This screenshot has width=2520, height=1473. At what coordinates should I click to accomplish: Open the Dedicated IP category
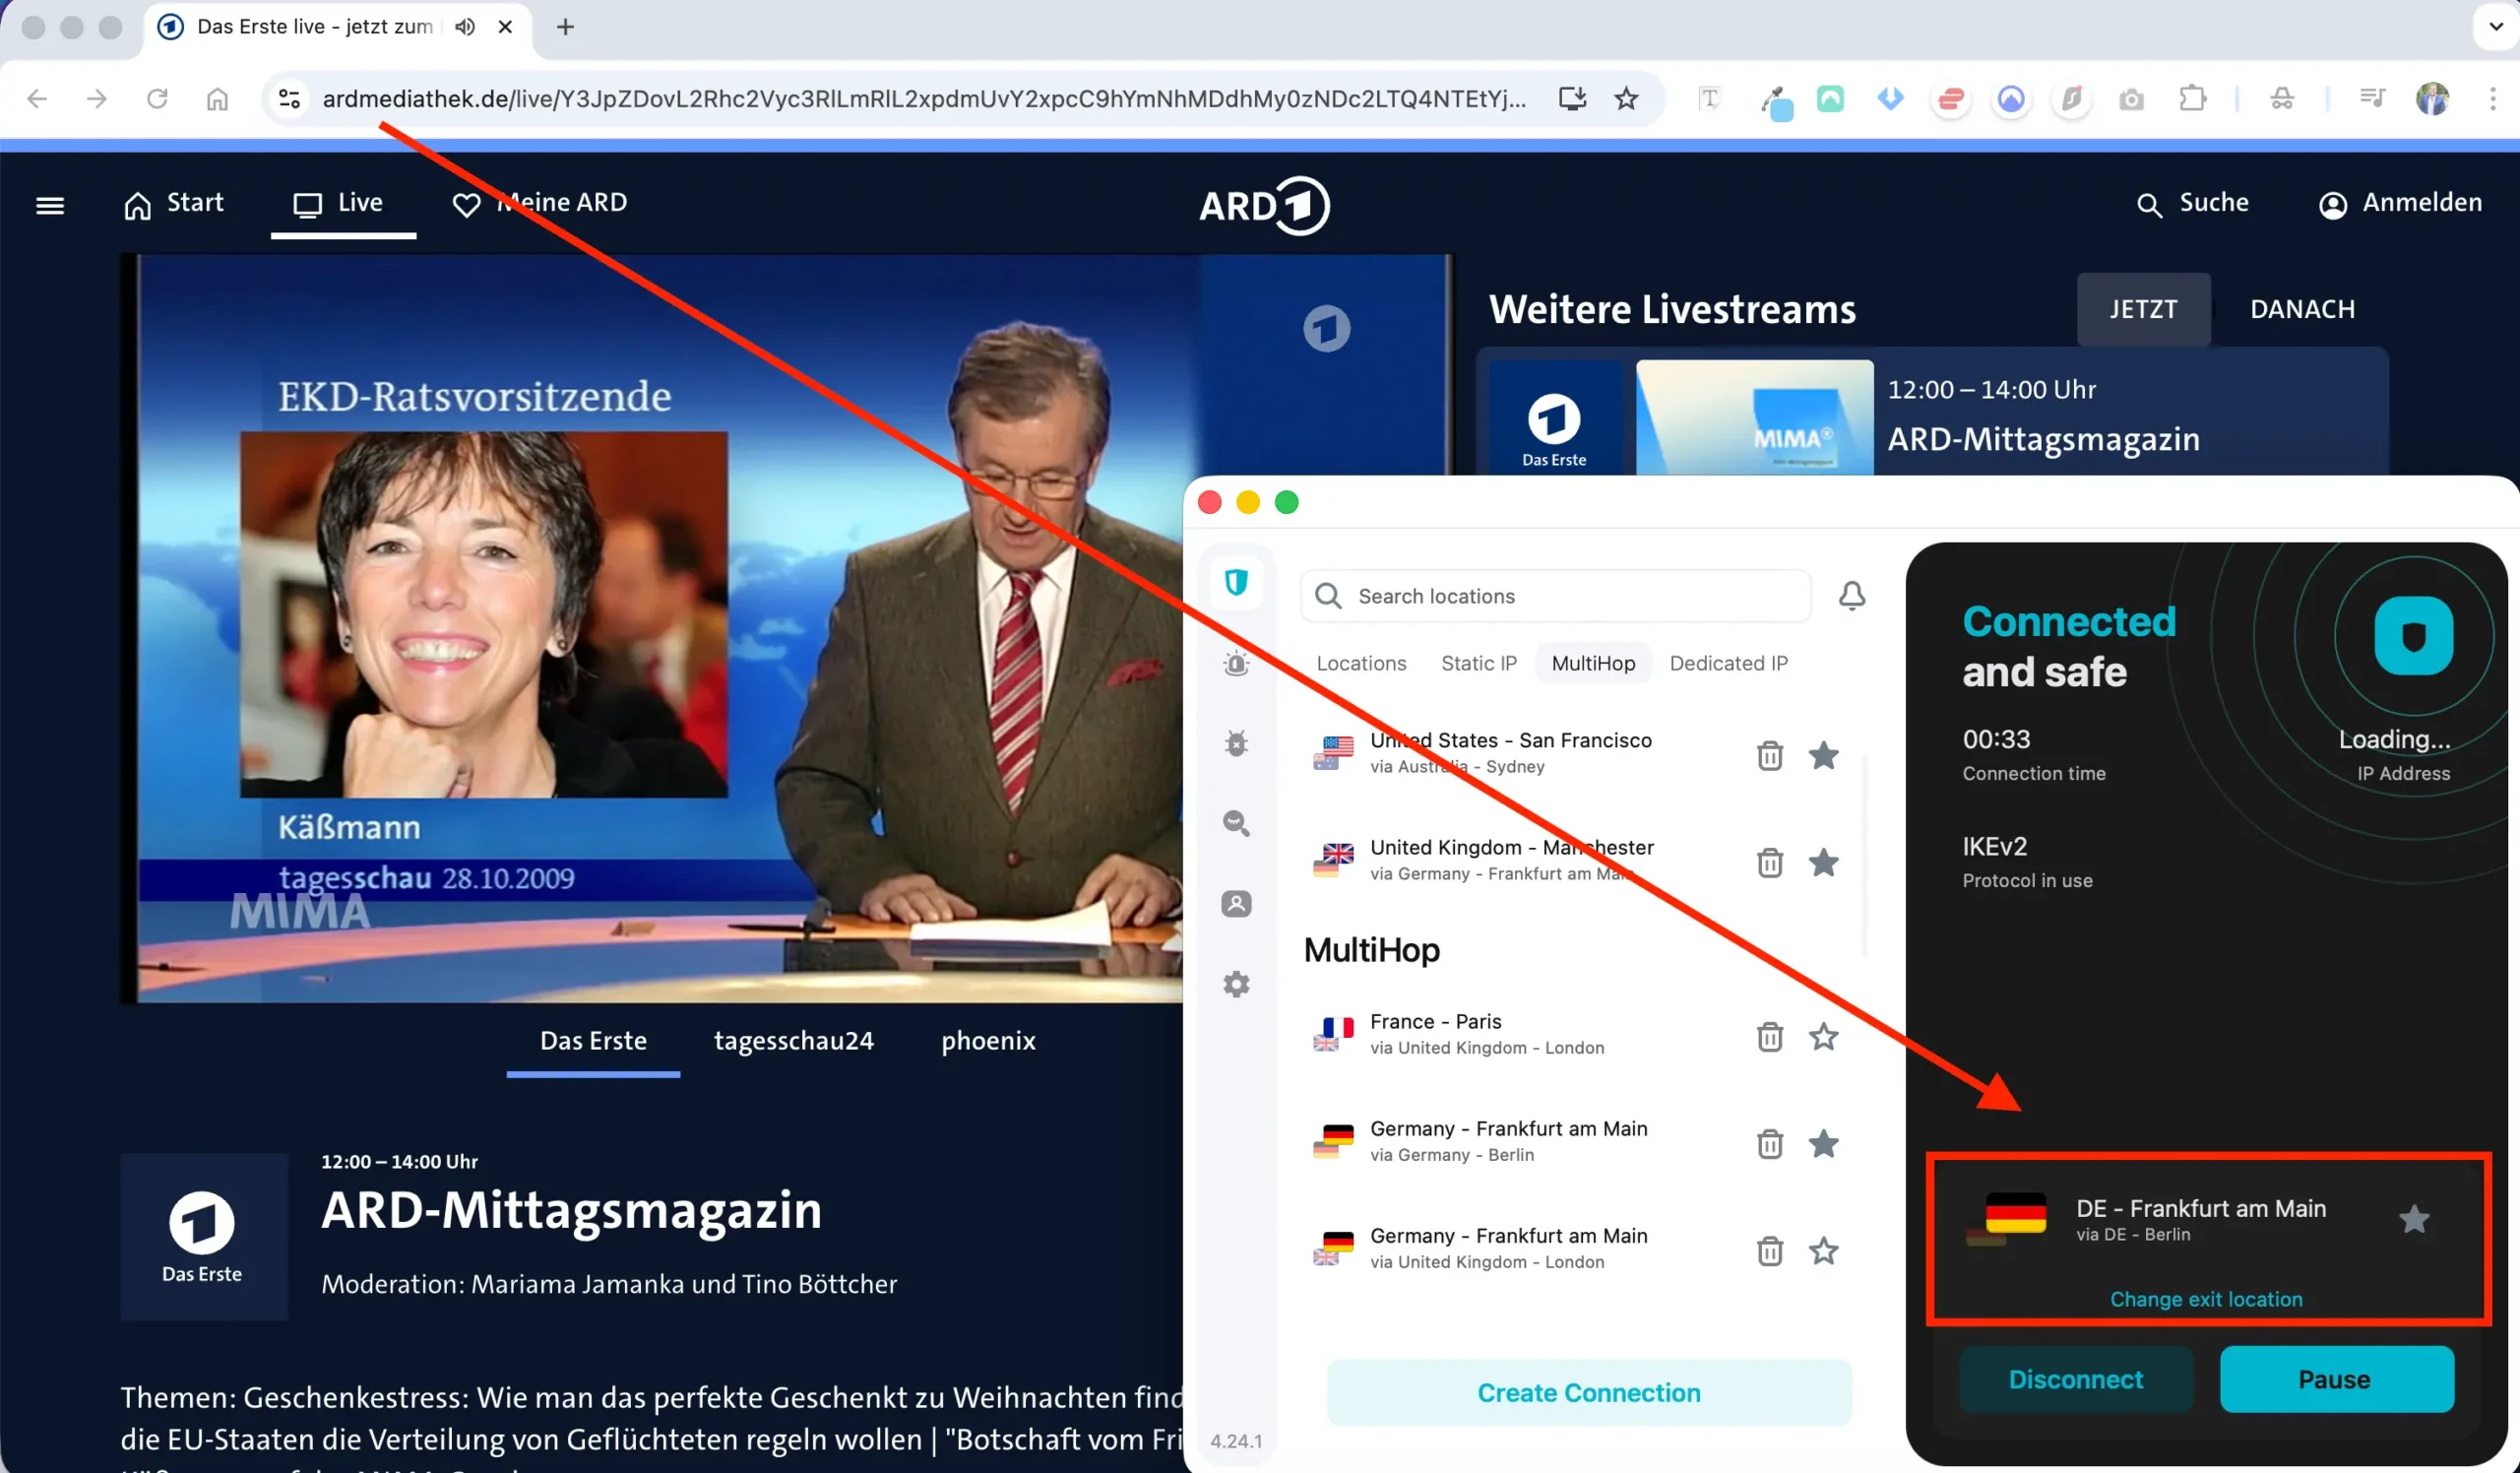(1729, 662)
